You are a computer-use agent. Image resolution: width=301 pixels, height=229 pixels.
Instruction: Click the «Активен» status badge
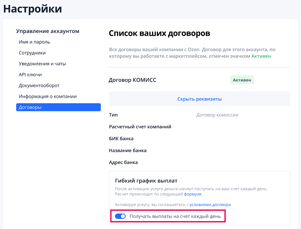pyautogui.click(x=242, y=80)
